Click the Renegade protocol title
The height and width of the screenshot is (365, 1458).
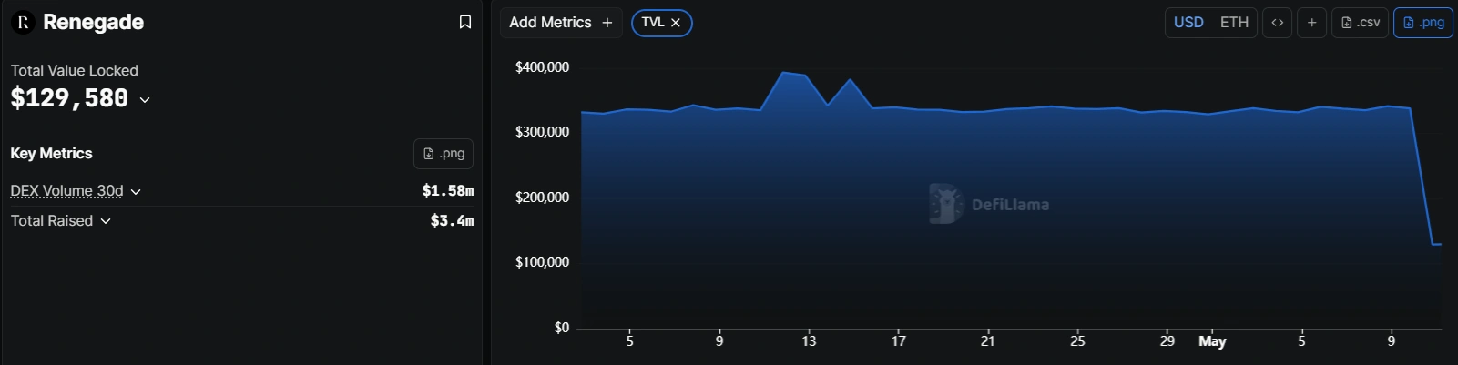pyautogui.click(x=93, y=22)
